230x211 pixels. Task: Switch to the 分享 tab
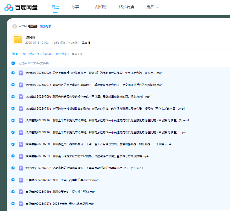click(75, 7)
